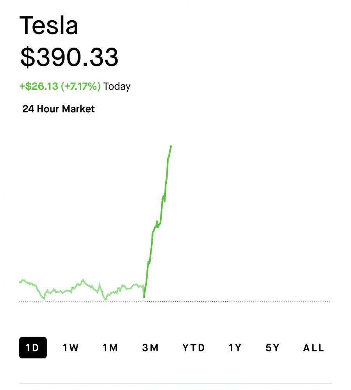This screenshot has height=390, width=351.
Task: Click the horizontal divider below range tabs
Action: (175, 383)
